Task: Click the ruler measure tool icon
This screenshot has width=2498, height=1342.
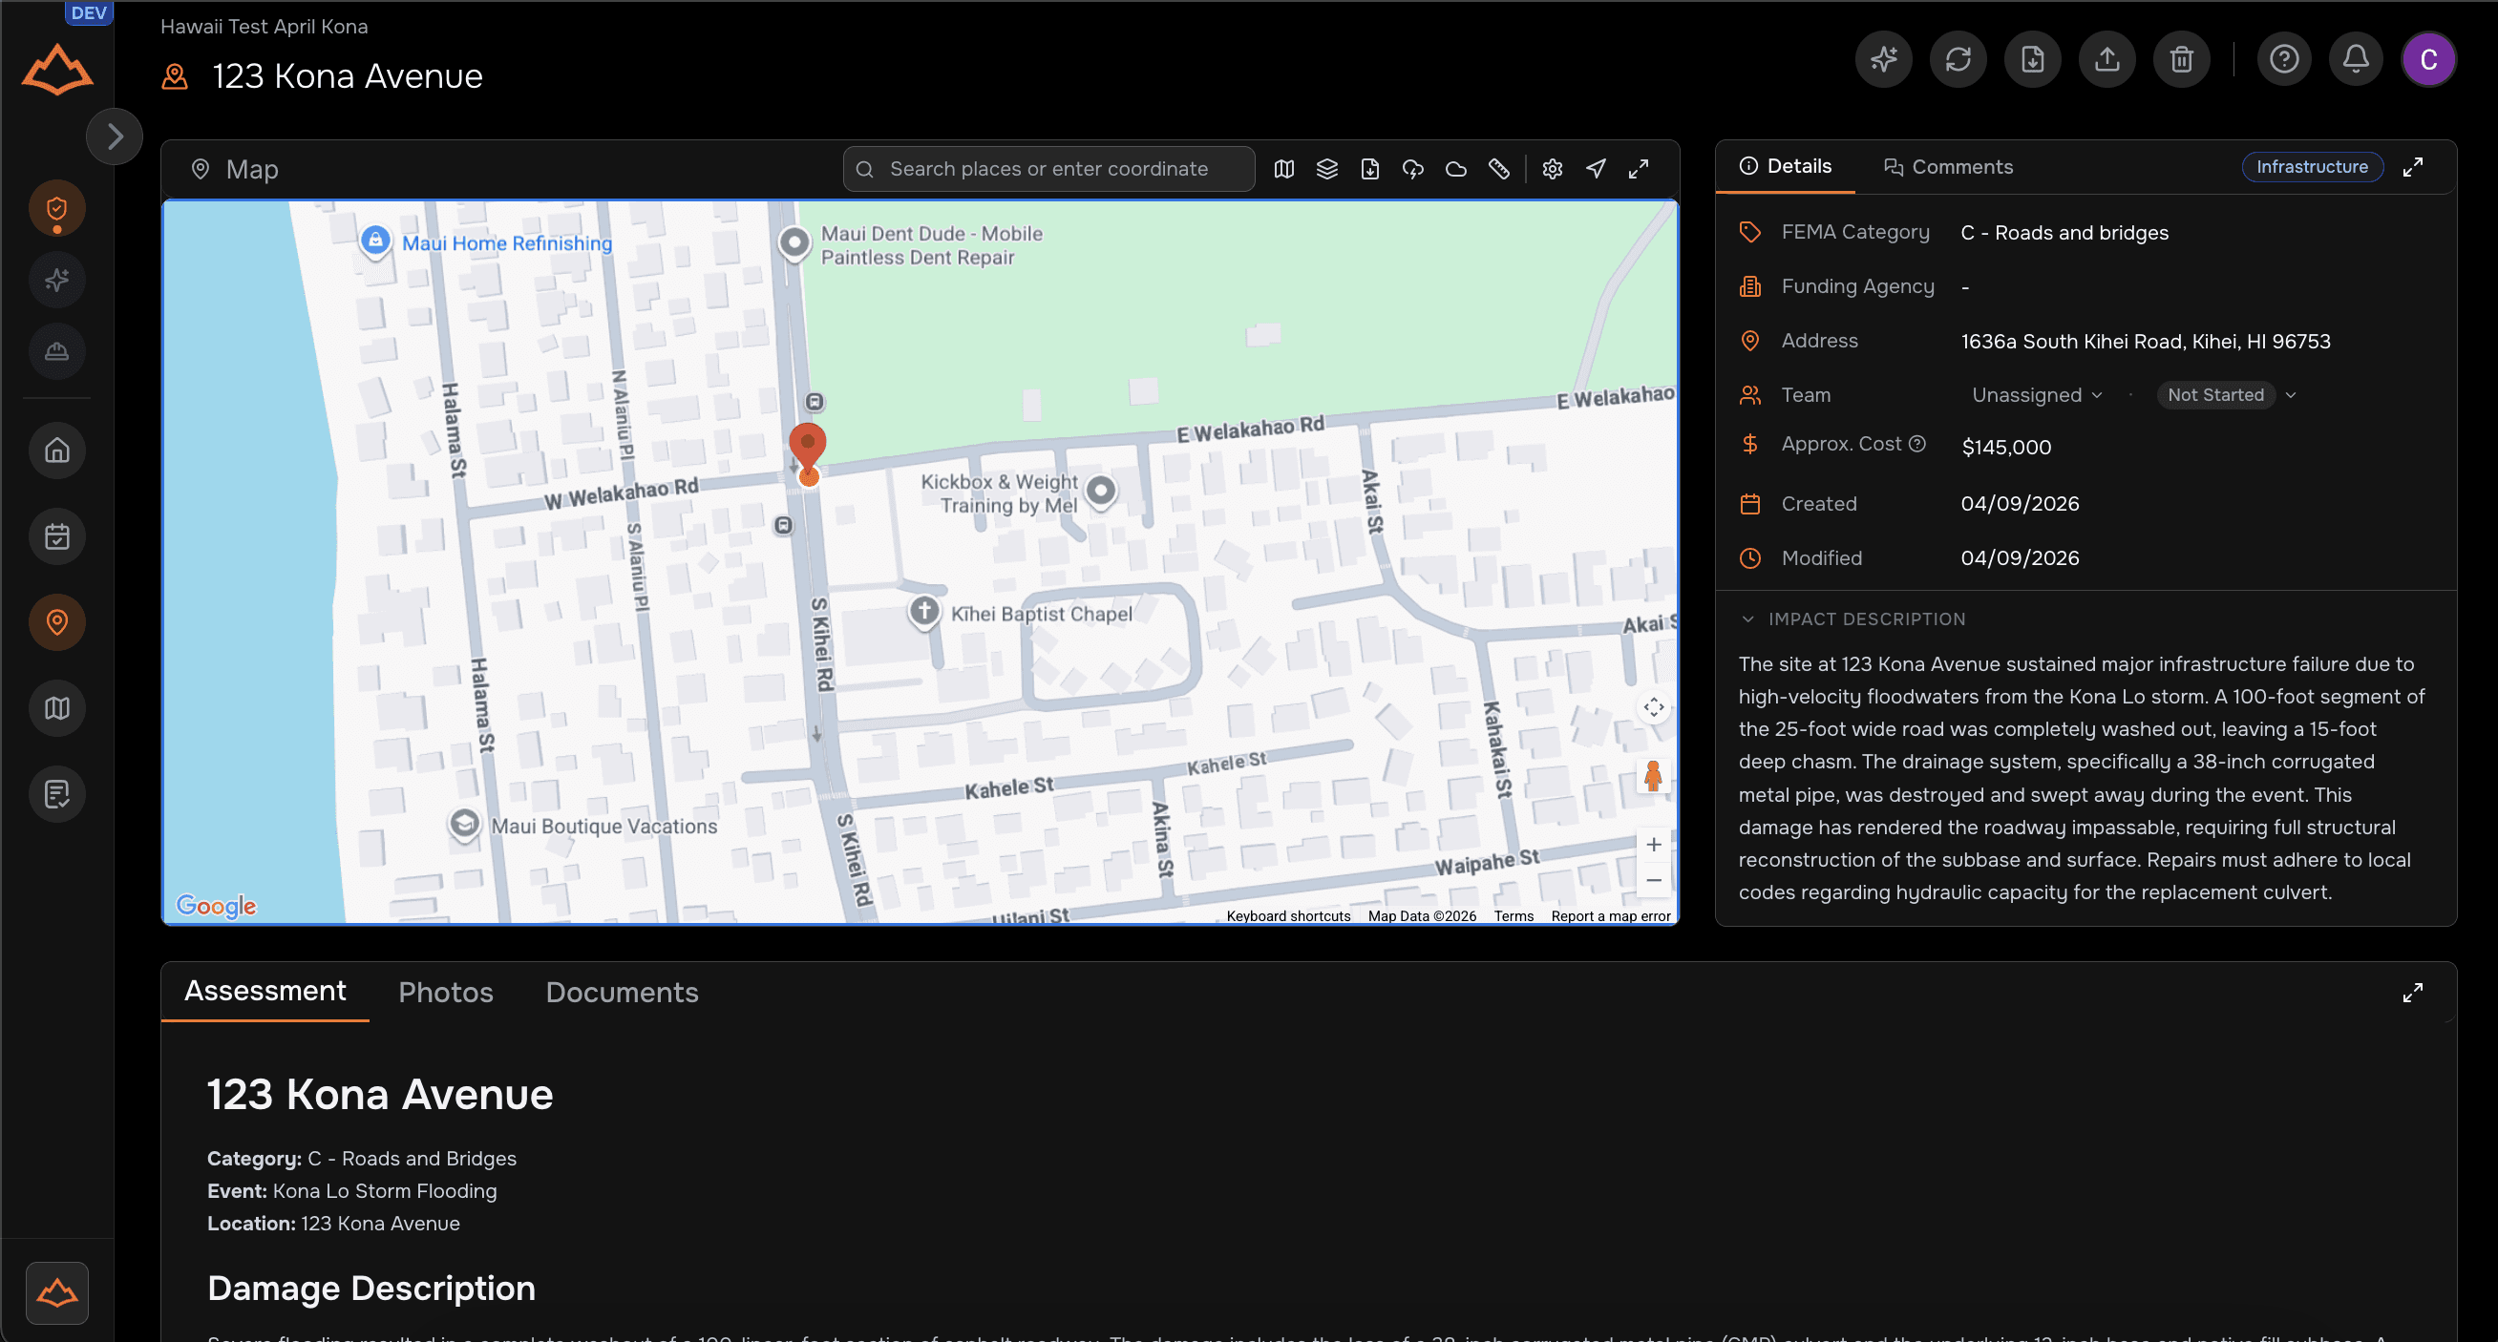Action: [1498, 169]
